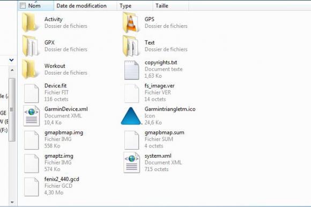The image size is (311, 207).
Task: Click the navigation pane scroll-down arrow
Action: [x=12, y=202]
